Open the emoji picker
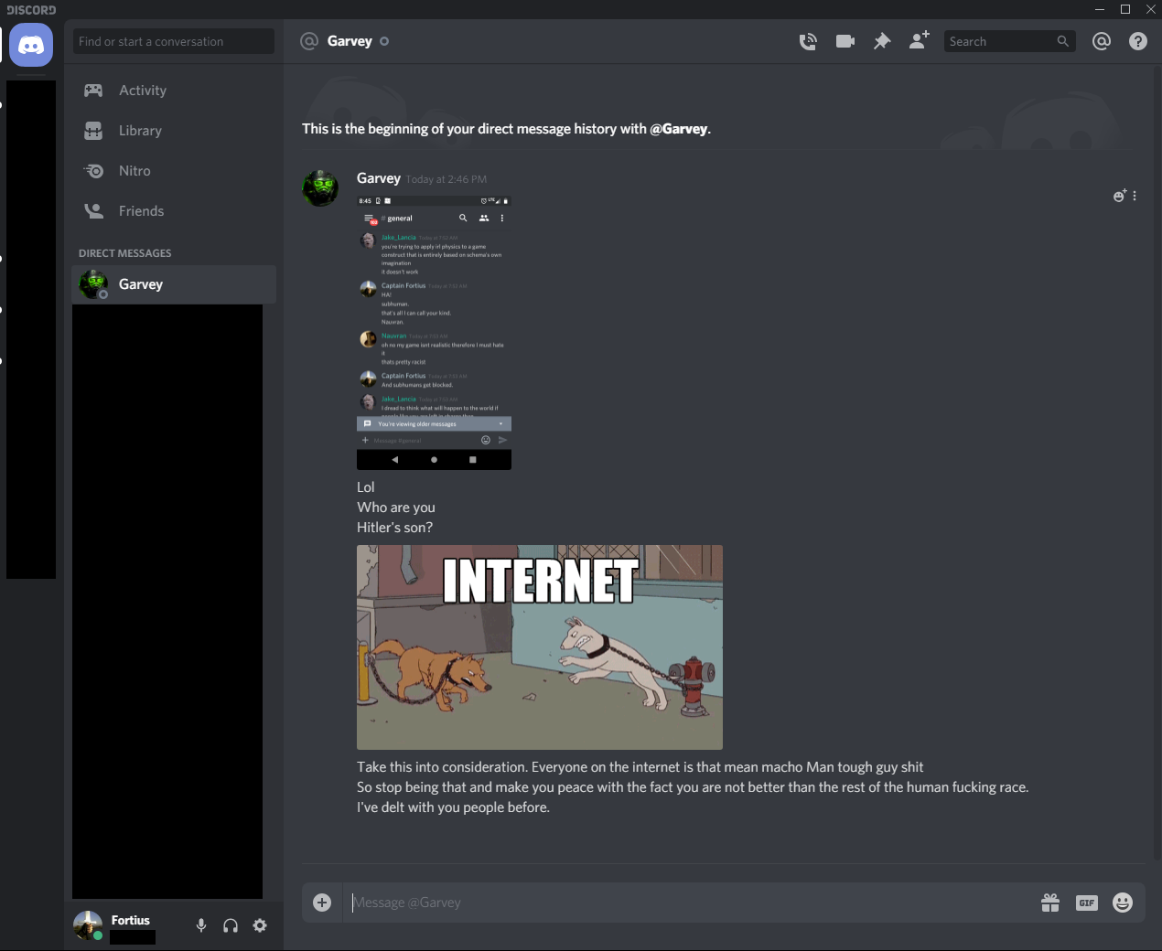The image size is (1162, 951). coord(1123,903)
